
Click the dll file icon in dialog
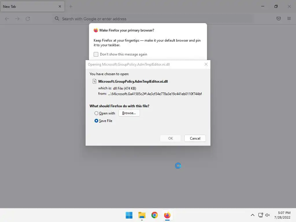(x=95, y=81)
